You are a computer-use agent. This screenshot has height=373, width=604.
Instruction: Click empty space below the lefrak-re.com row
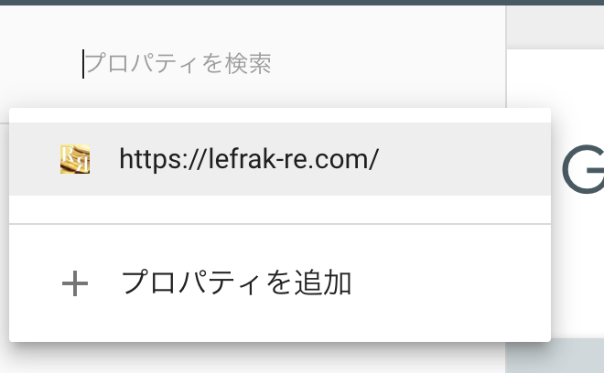[x=280, y=209]
